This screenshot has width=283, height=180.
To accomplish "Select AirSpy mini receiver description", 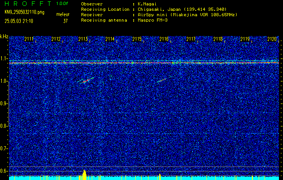I will pyautogui.click(x=187, y=14).
